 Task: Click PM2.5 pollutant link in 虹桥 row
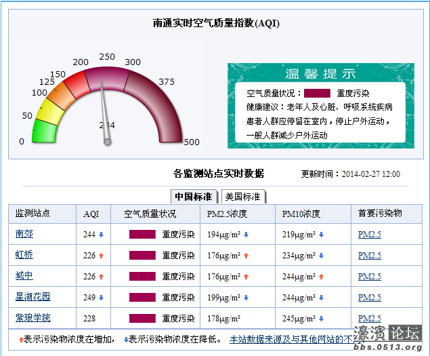tap(370, 256)
